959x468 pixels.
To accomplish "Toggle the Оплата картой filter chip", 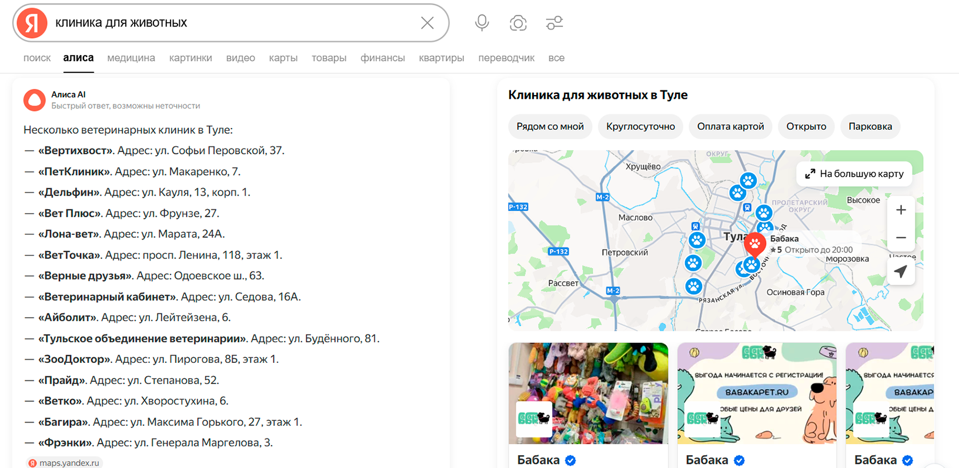I will point(730,126).
